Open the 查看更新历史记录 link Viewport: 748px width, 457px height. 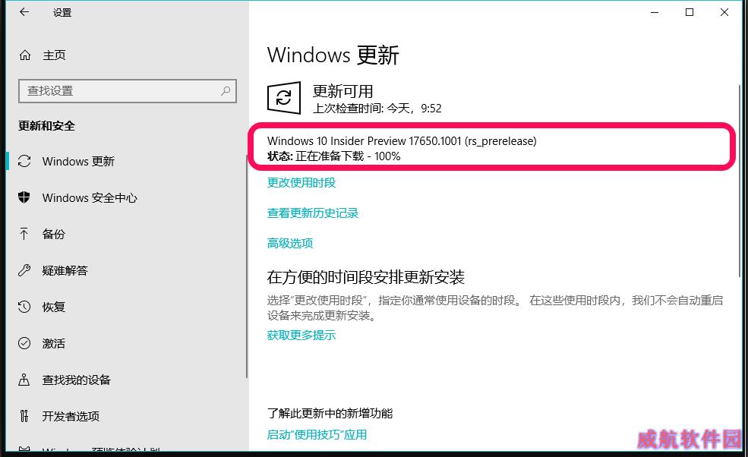click(313, 213)
